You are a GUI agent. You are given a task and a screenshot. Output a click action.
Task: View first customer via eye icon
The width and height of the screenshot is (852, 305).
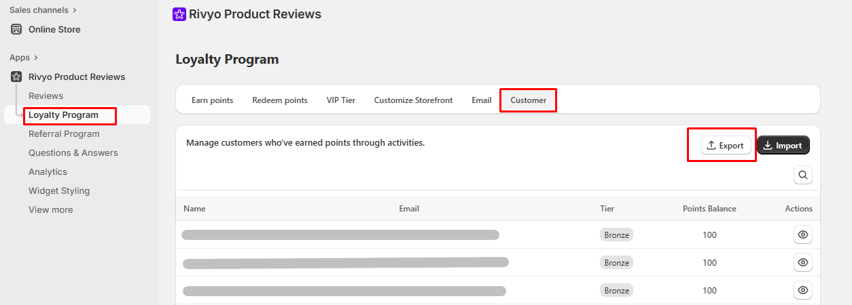click(803, 235)
